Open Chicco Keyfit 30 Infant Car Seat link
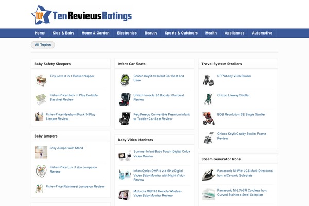 pyautogui.click(x=159, y=78)
